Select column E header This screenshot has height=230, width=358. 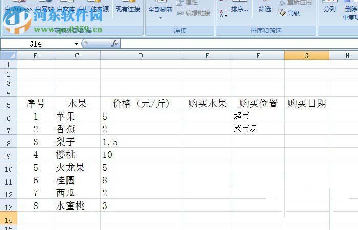tap(207, 56)
